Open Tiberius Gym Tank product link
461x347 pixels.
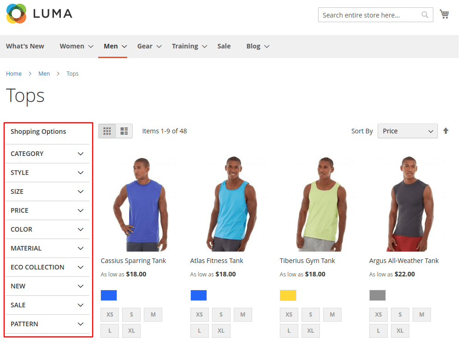coord(307,261)
